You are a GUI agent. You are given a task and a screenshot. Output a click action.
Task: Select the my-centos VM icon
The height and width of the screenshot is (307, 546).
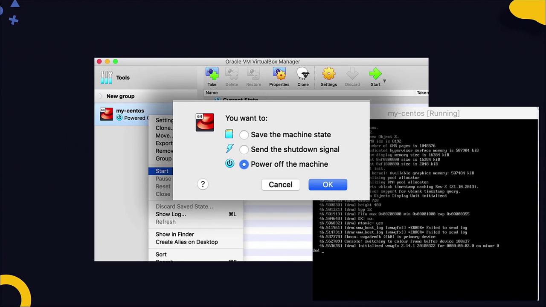(107, 114)
